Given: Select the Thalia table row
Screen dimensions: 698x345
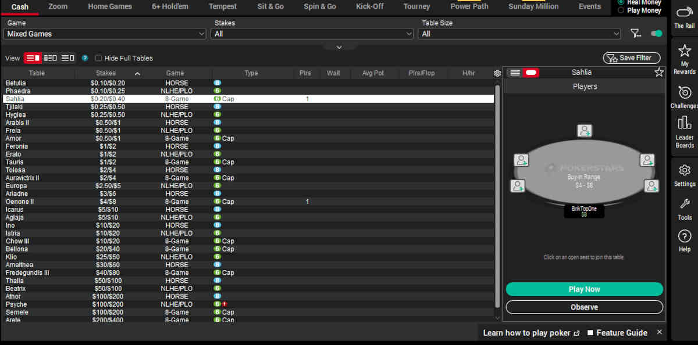Looking at the screenshot, I should pyautogui.click(x=248, y=281).
